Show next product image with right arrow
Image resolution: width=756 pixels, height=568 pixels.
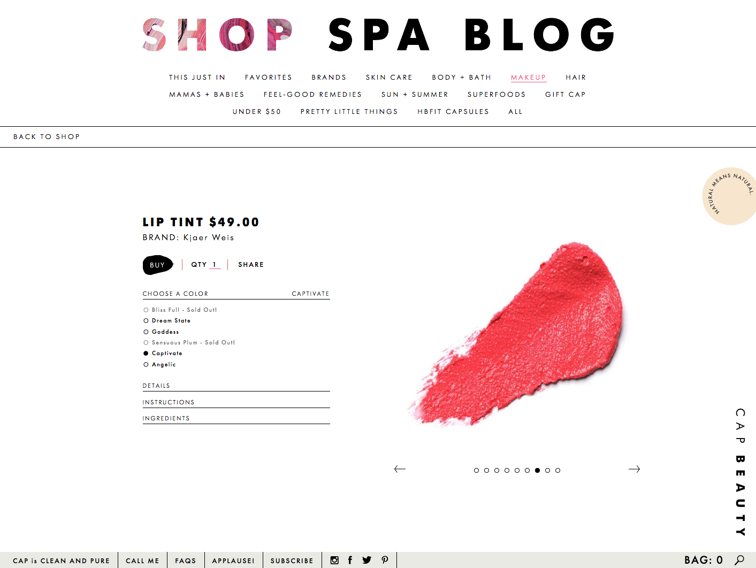pos(634,469)
